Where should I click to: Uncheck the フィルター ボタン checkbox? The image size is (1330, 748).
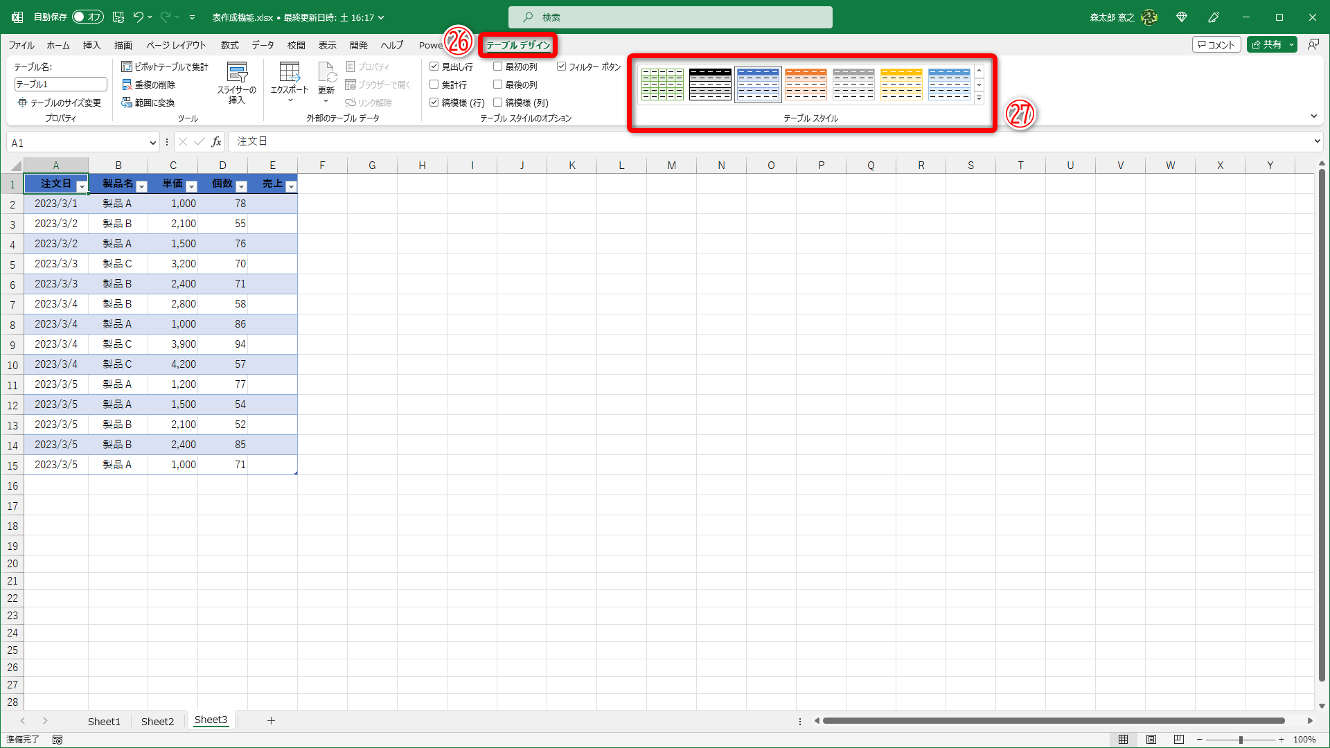coord(561,66)
